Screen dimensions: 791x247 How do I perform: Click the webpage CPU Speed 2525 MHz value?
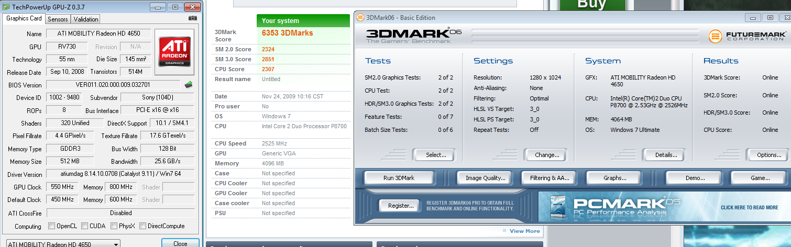[x=274, y=143]
